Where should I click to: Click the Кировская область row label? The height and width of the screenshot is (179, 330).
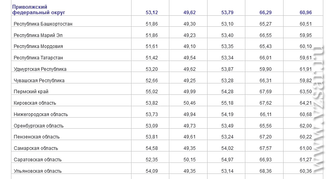(35, 103)
